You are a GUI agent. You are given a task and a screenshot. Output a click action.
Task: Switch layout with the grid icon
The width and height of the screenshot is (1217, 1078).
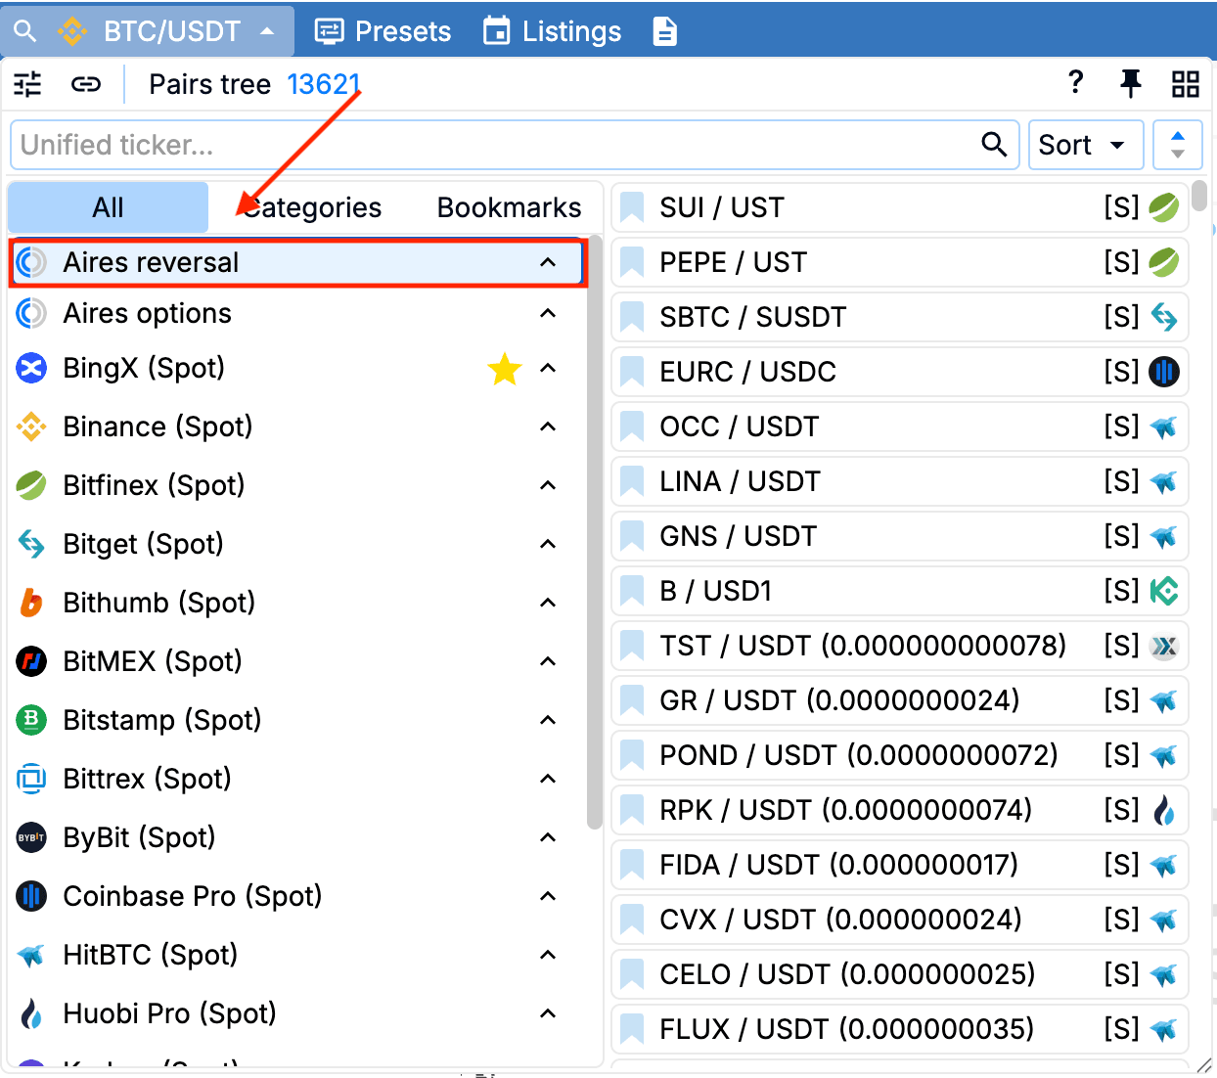click(x=1186, y=84)
